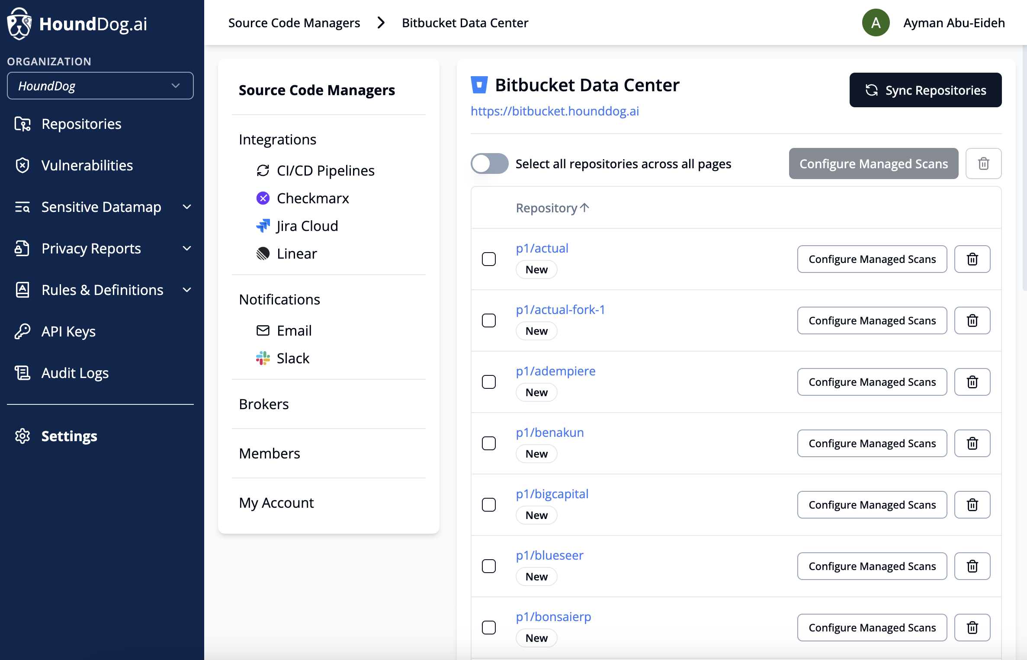Image resolution: width=1027 pixels, height=660 pixels.
Task: Check the p1/actual-fork-1 repository checkbox
Action: (x=489, y=320)
